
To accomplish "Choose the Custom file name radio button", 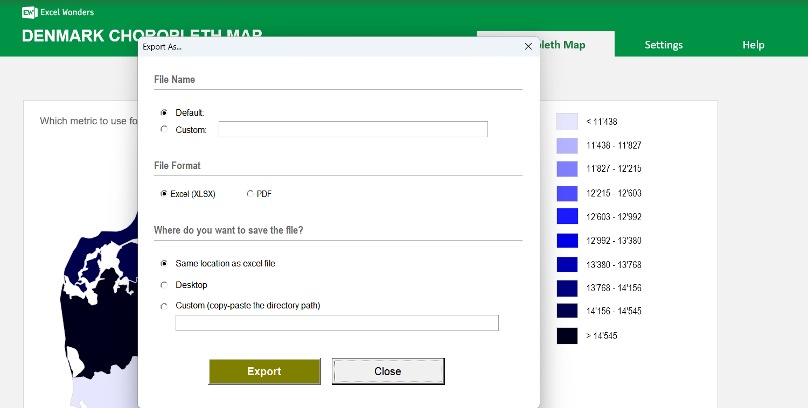I will 164,130.
